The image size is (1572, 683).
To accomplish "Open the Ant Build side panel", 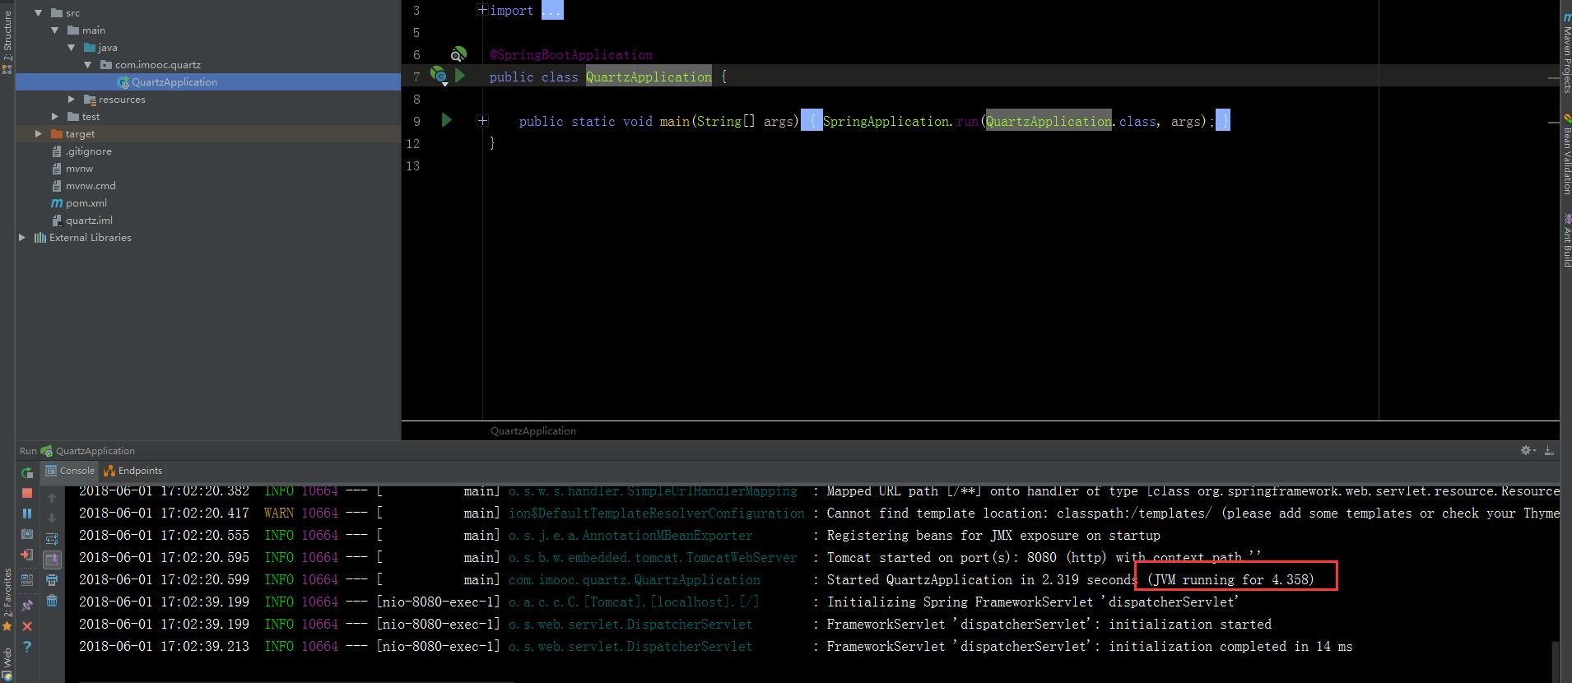I will 1566,240.
